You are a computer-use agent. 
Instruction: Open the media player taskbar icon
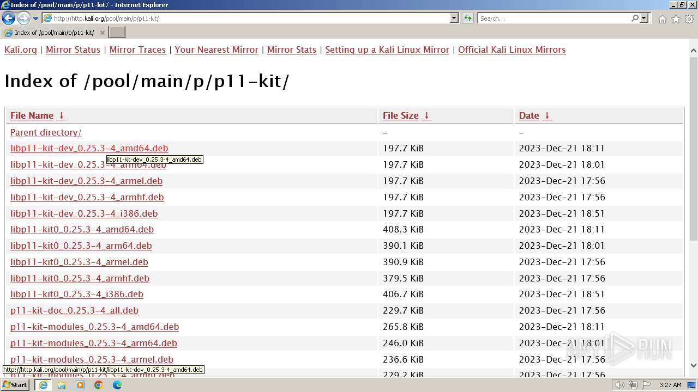[x=80, y=385]
